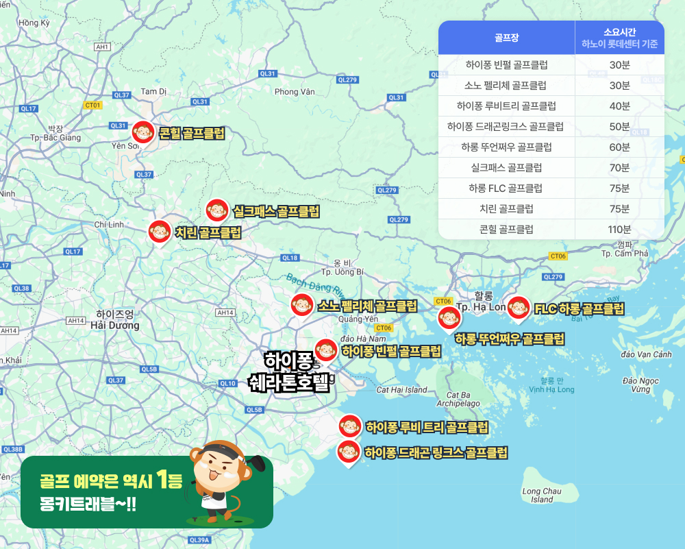Screen dimensions: 685x549
Task: Select the 하이퐁 루비 트리 골프클럽 map label
Action: click(427, 427)
